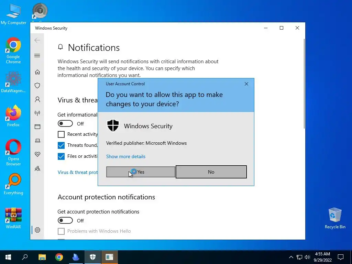Image resolution: width=352 pixels, height=264 pixels.
Task: Check Problems with Windows Hello checkbox
Action: pos(61,231)
